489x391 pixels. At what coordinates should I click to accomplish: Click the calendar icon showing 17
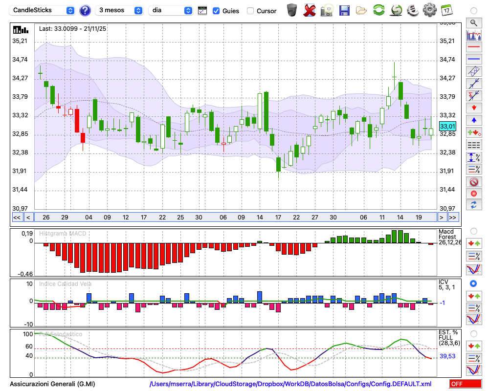[x=446, y=10]
